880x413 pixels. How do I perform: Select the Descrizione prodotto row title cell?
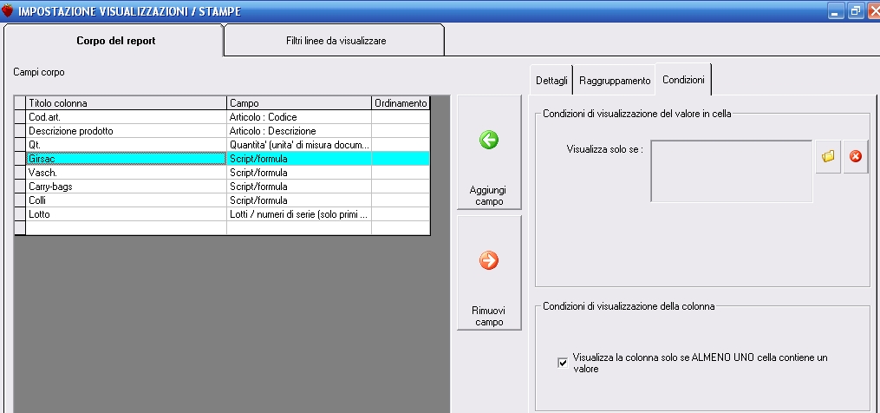tap(127, 131)
